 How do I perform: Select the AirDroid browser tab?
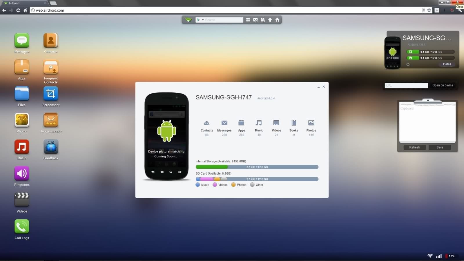[x=25, y=3]
